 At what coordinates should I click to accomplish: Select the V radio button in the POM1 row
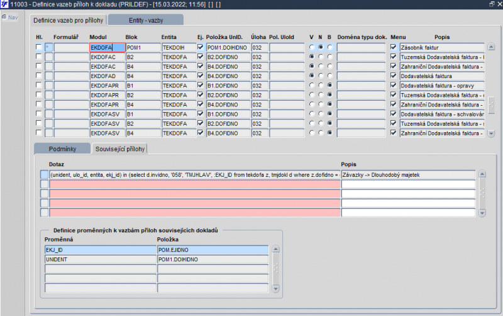point(311,47)
